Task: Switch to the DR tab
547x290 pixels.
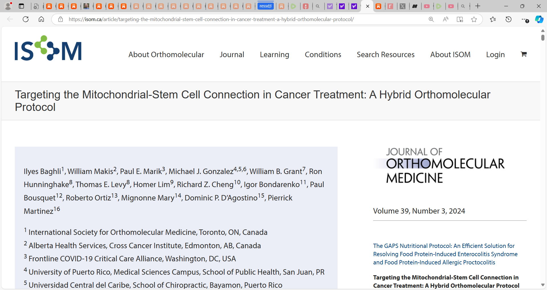Action: 415,6
